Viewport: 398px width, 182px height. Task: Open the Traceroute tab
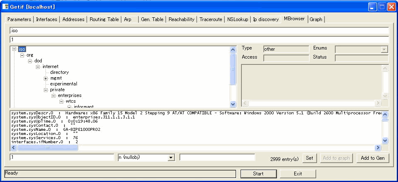pos(211,19)
